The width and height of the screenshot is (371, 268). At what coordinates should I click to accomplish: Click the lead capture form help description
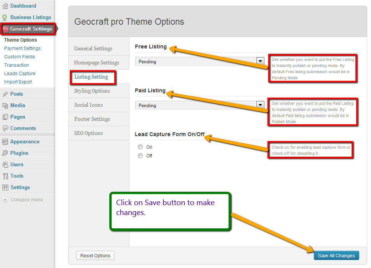coord(311,150)
